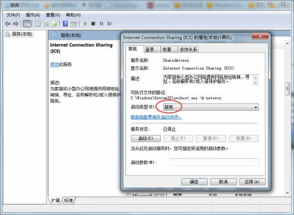
Task: Click the 应用(A) button
Action: [252, 182]
